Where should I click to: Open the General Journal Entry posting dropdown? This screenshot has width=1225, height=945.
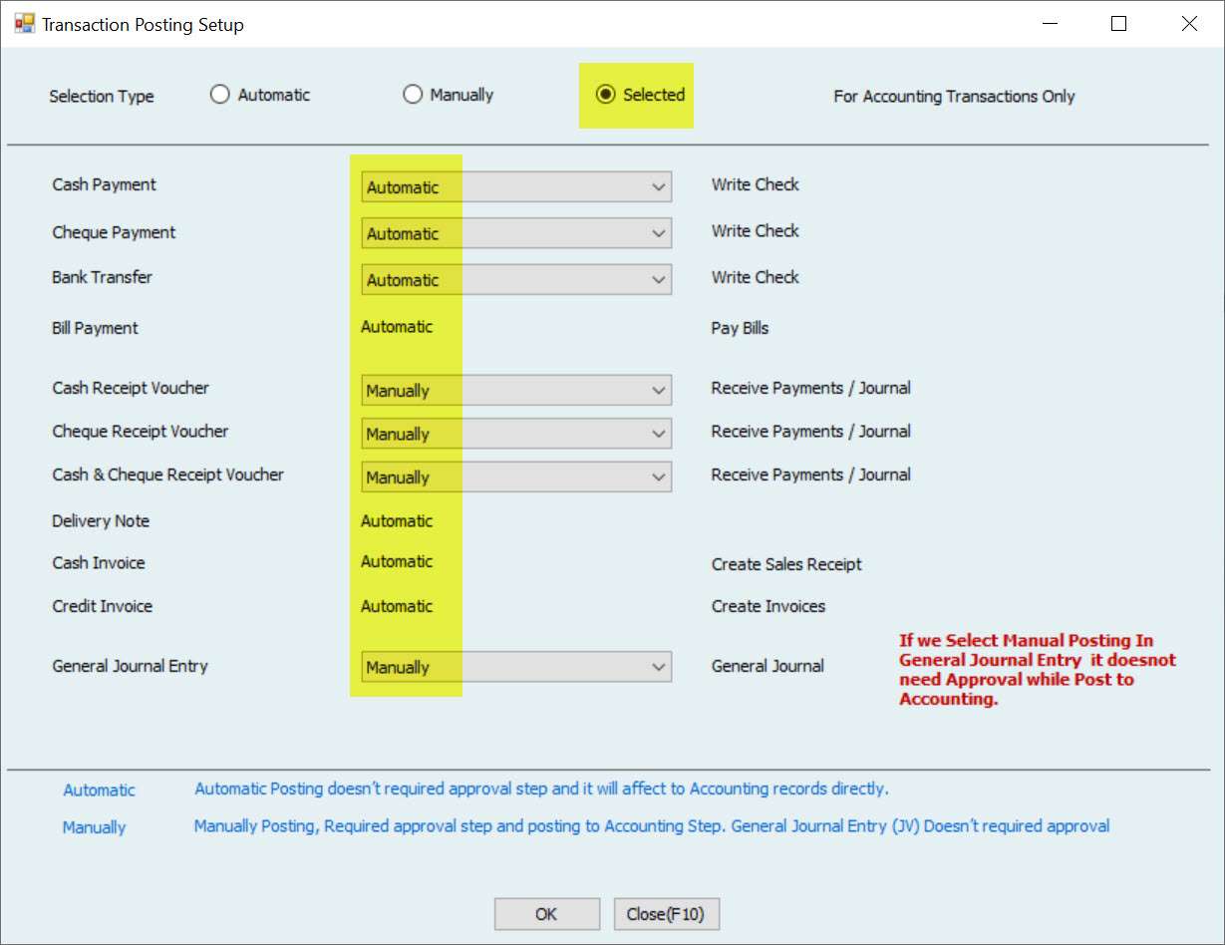click(x=516, y=667)
